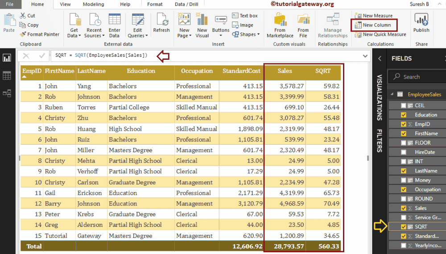Viewport: 446px width, 254px height.
Task: Open Report view in left sidebar
Action: 7,58
